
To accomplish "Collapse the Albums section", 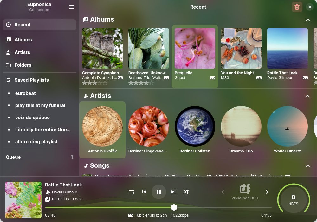I will click(x=308, y=20).
